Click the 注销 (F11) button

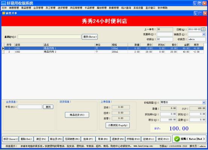click(149, 139)
